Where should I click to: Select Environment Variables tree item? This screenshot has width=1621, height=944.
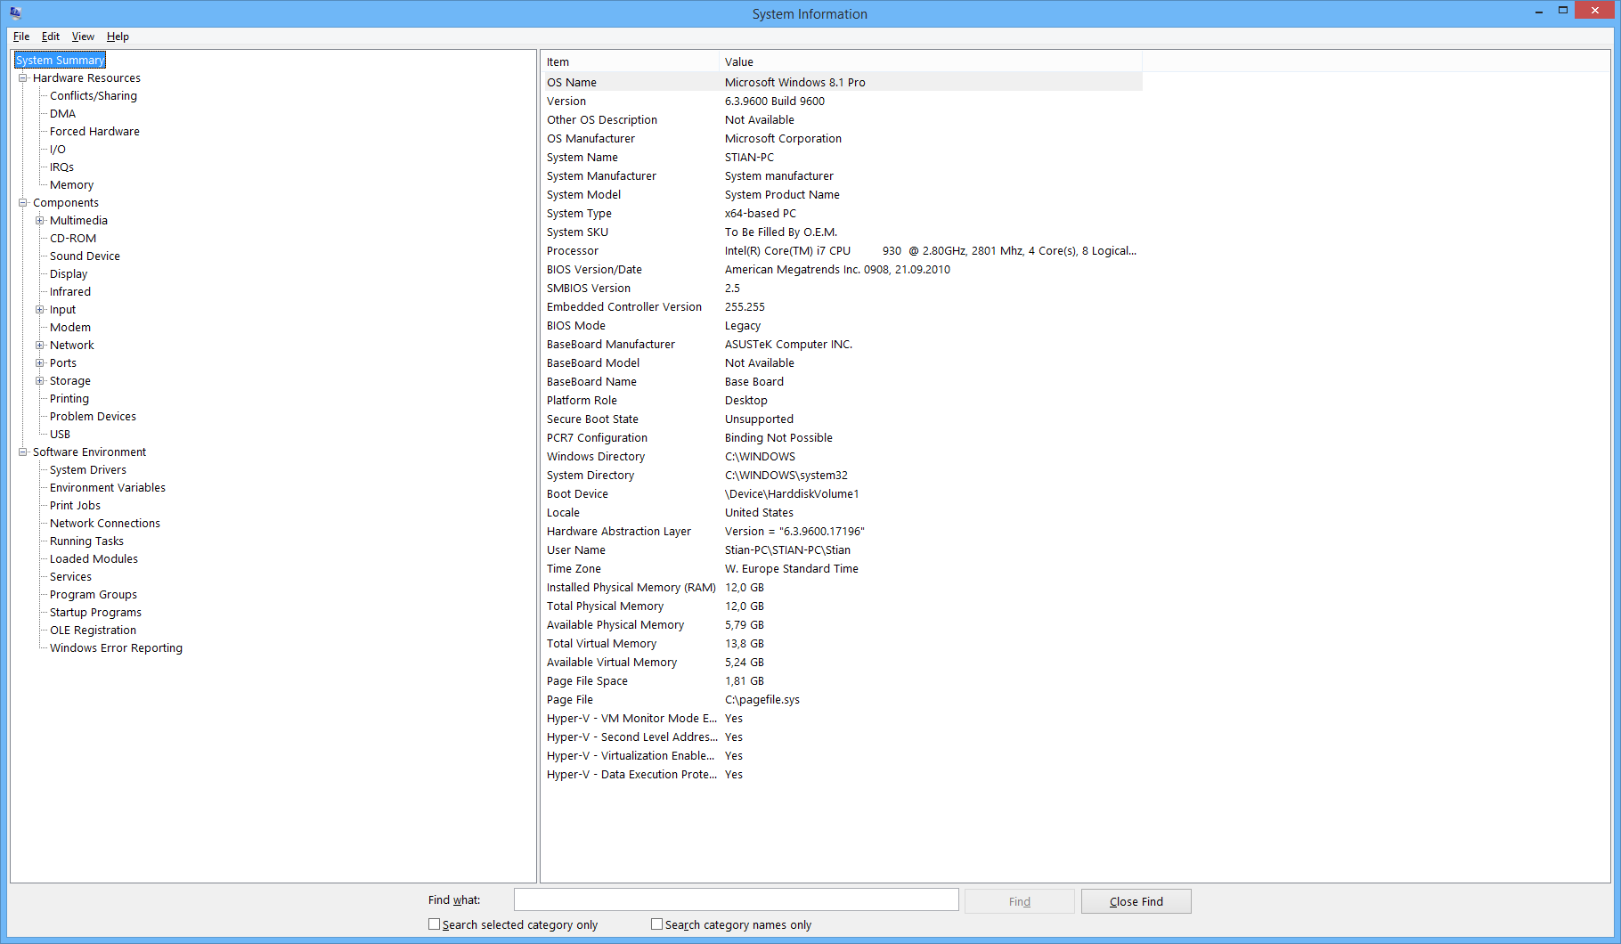click(108, 488)
